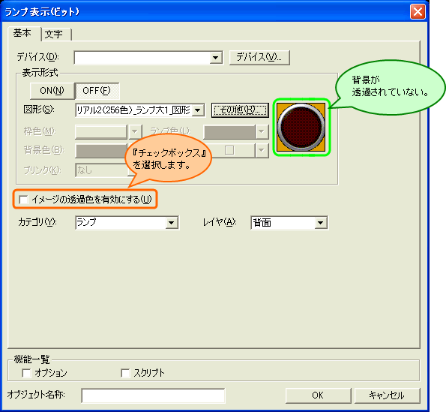446x412 pixels.
Task: Select the ON(N) display state button
Action: pos(52,91)
